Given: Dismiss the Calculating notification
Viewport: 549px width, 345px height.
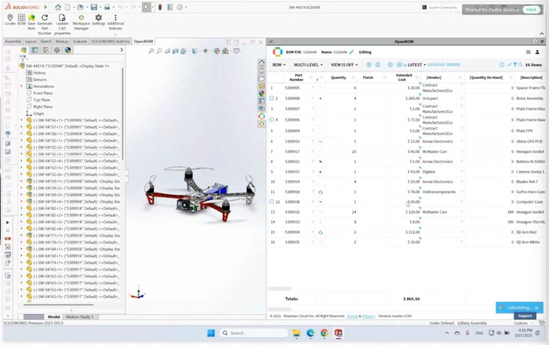Looking at the screenshot, I should point(536,307).
